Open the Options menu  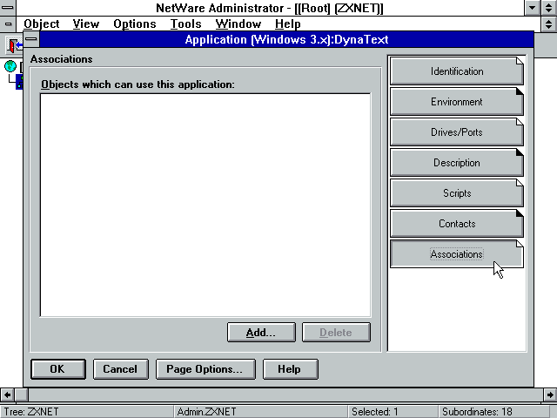click(x=135, y=24)
